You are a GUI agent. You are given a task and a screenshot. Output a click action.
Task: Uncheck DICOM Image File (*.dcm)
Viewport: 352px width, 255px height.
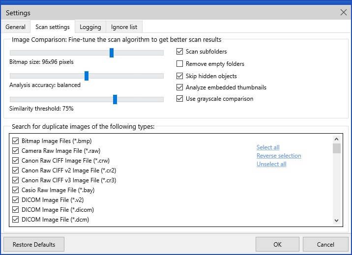pyautogui.click(x=16, y=219)
